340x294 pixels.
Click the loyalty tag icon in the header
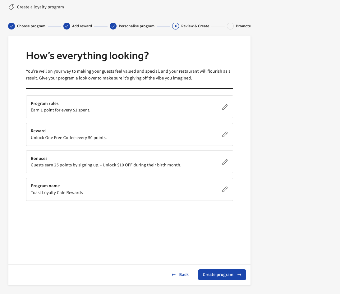(x=11, y=7)
